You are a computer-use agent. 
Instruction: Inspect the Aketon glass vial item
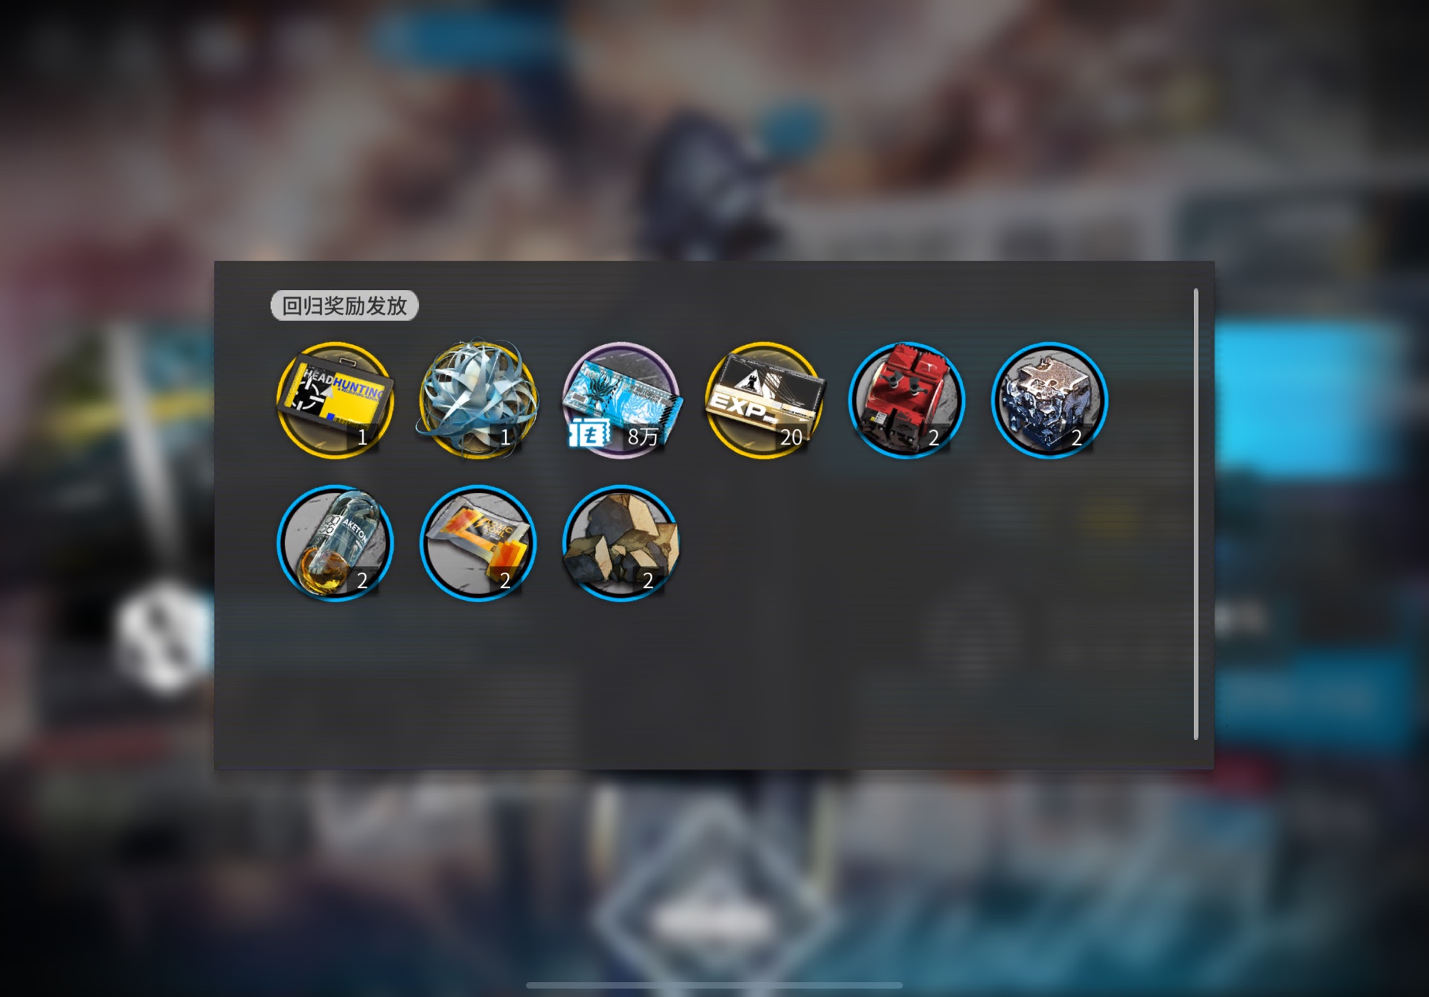[335, 543]
